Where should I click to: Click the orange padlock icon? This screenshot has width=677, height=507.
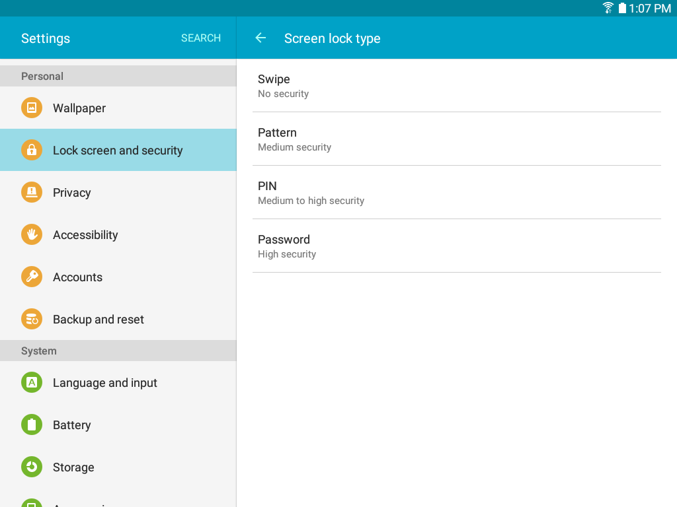coord(32,150)
